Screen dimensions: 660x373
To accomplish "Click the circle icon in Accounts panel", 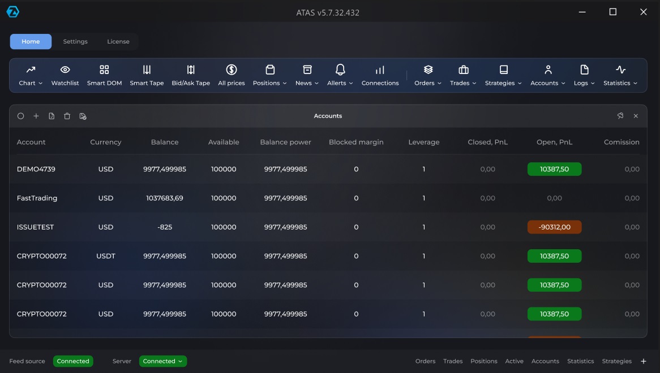I will [21, 116].
